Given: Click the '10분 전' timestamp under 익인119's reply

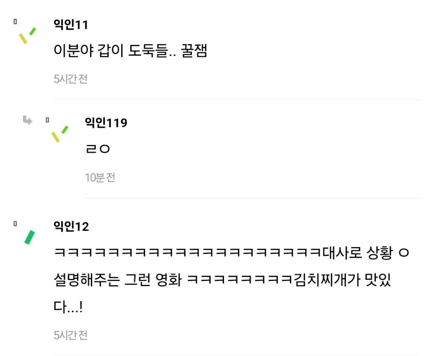Looking at the screenshot, I should click(x=100, y=178).
